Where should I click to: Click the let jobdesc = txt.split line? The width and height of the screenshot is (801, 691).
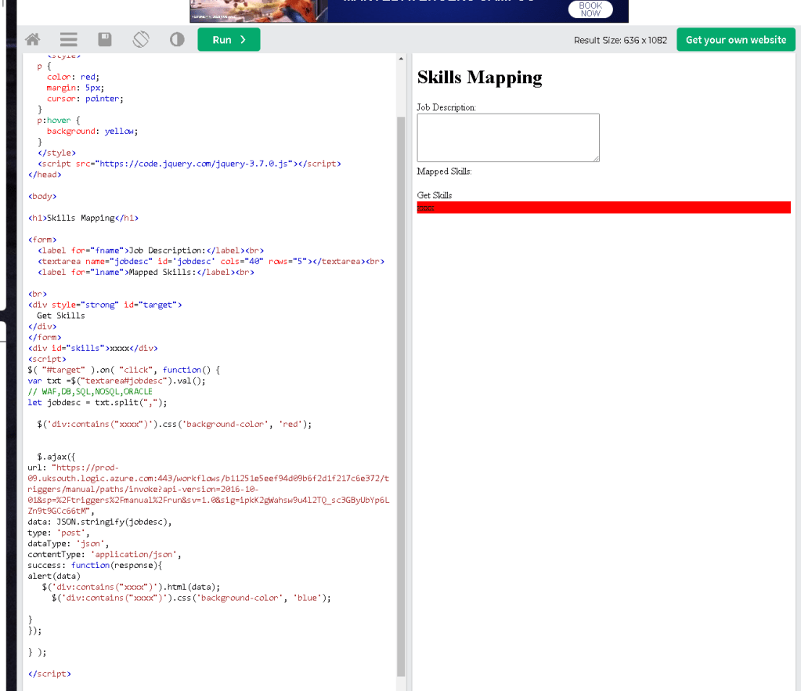98,402
